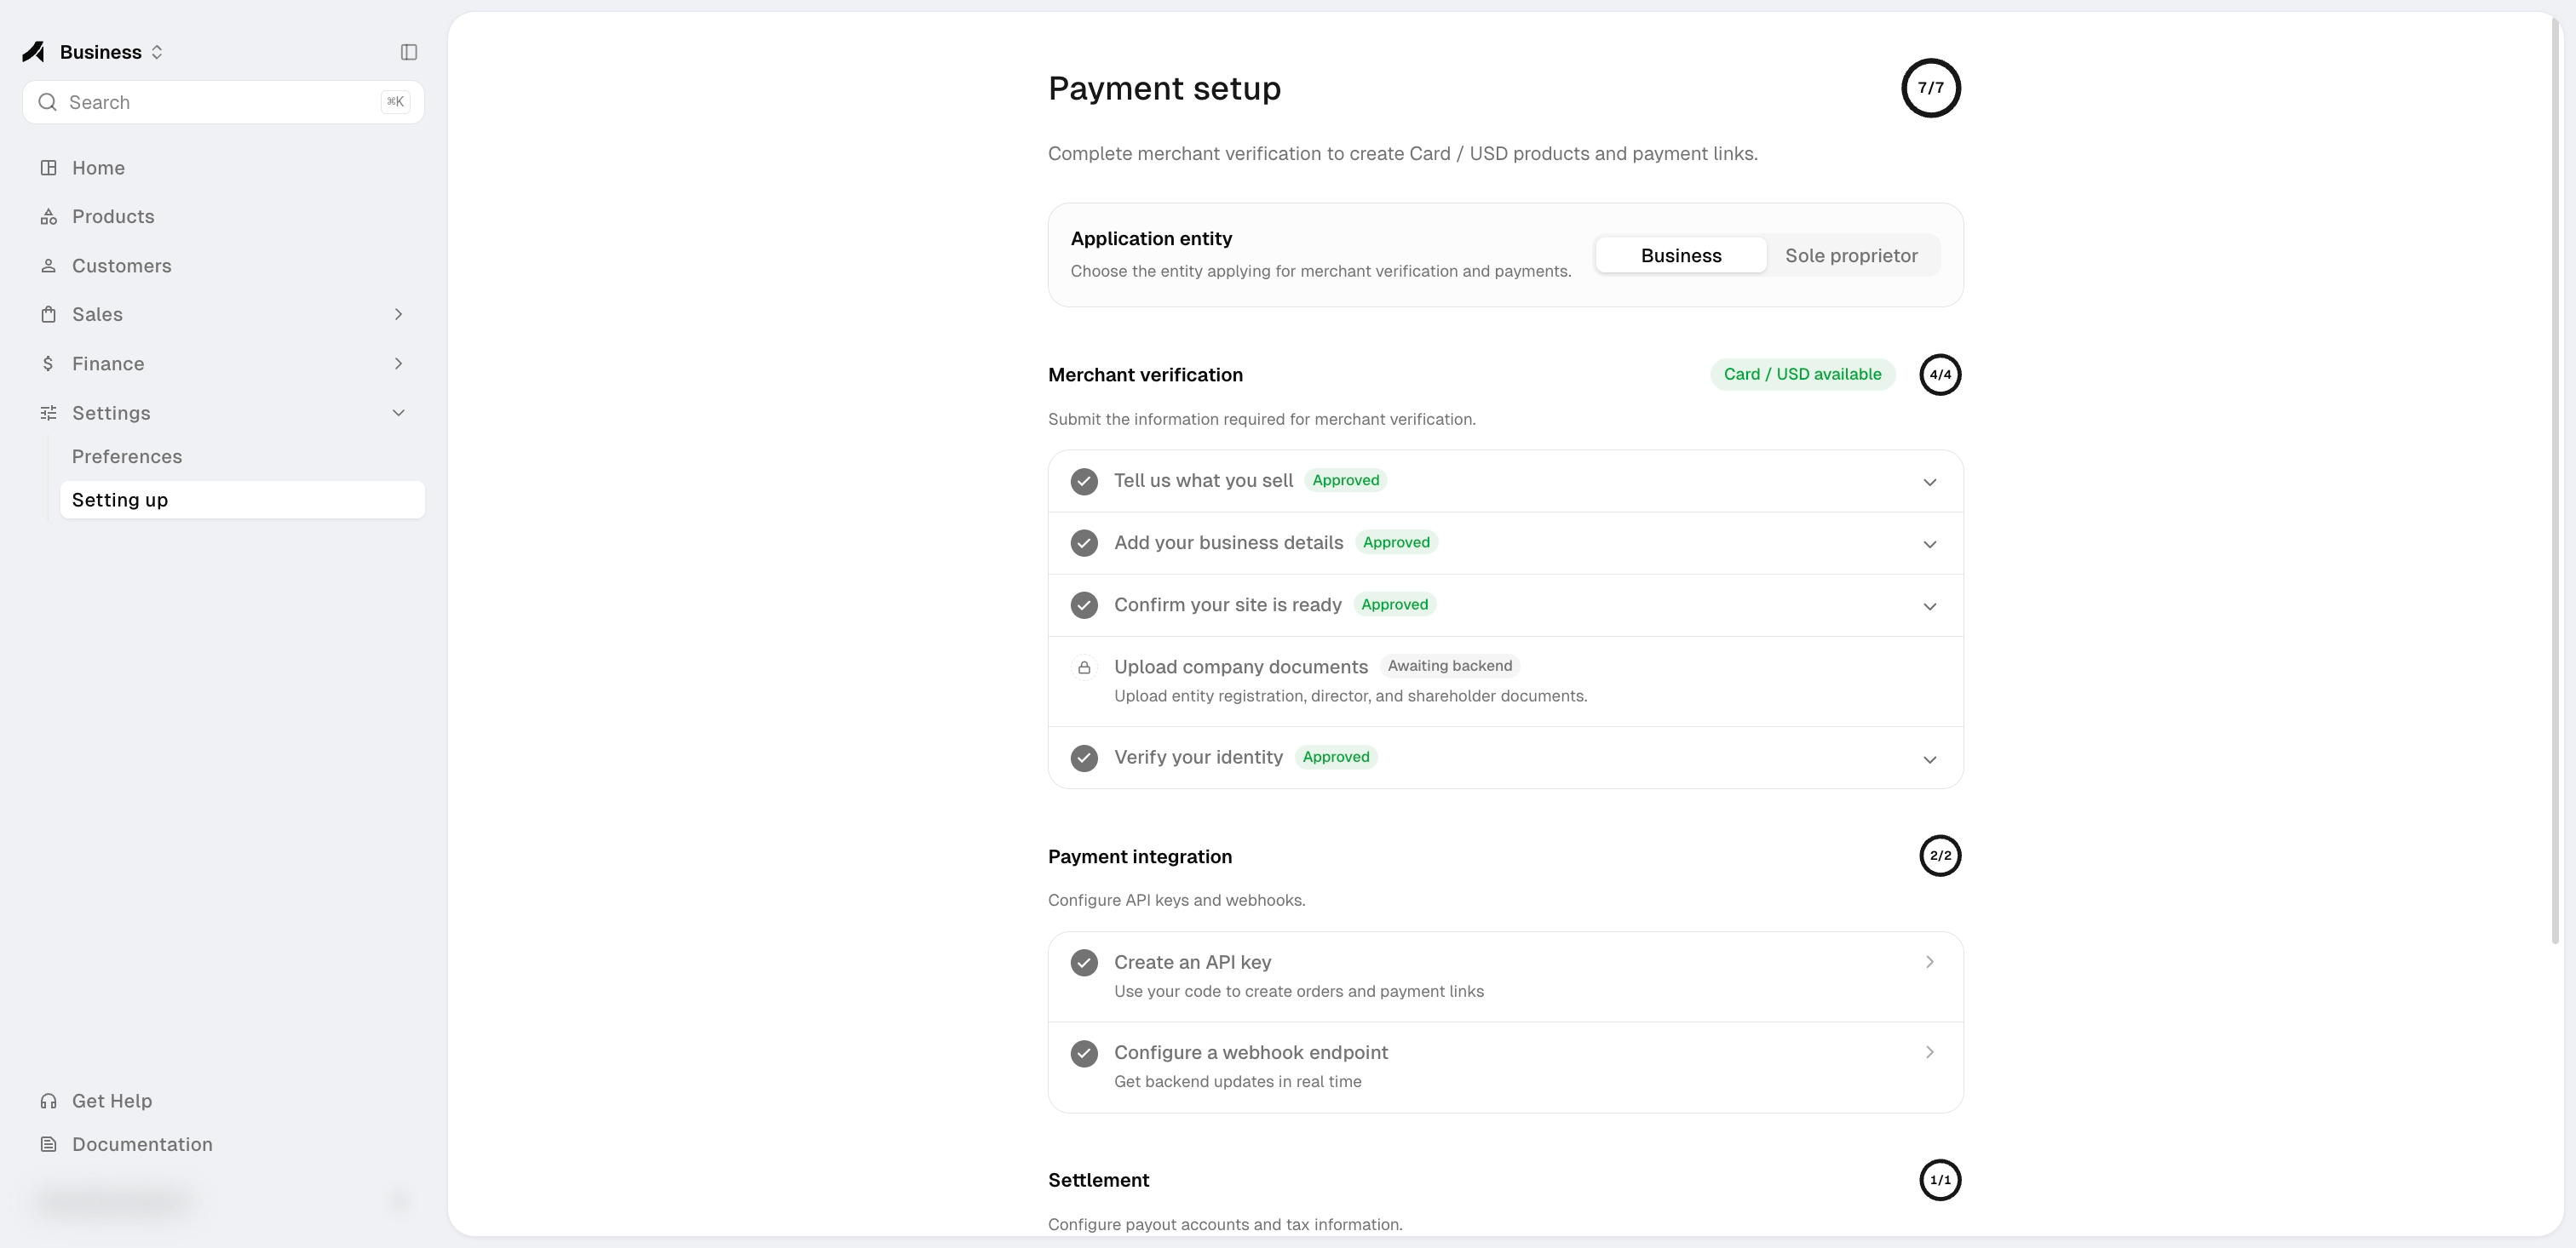Screen dimensions: 2576x1248
Task: Expand the Finance submenu chevron
Action: coord(398,364)
